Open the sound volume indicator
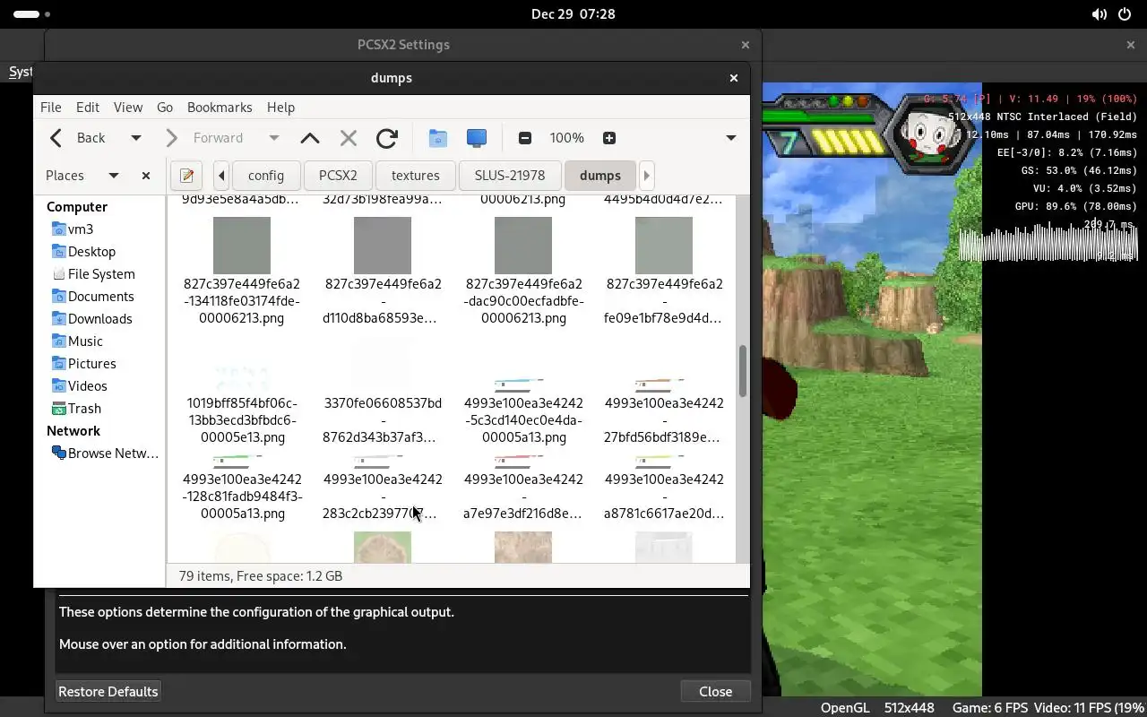Screen dimensions: 1147x717 1099,14
